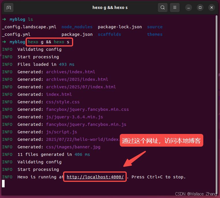Click the archives/2025/07/index.html path
This screenshot has height=198, width=220.
coord(81,87)
